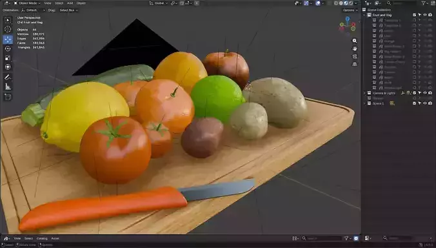Screen dimensions: 436x248
Task: Select the Scene Collection row in outliner
Action: pos(398,10)
